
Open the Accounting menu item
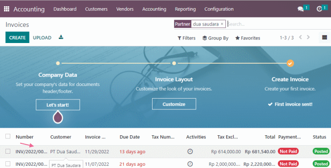coord(154,9)
